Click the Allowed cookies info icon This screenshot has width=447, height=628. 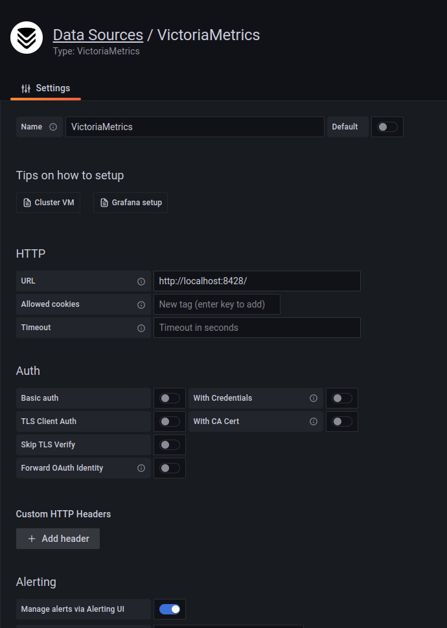click(x=141, y=304)
